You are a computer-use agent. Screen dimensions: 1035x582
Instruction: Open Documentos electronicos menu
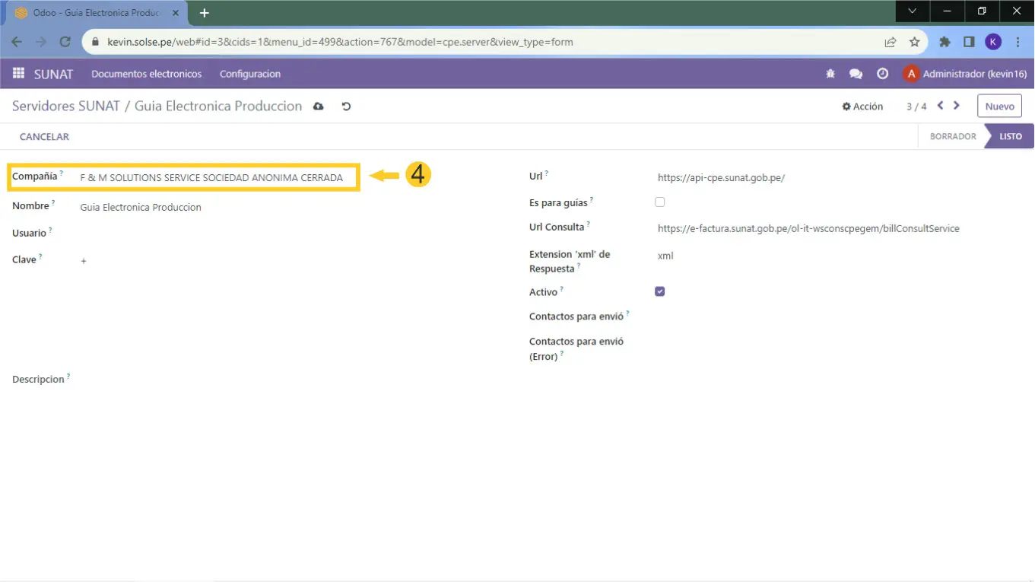coord(147,74)
